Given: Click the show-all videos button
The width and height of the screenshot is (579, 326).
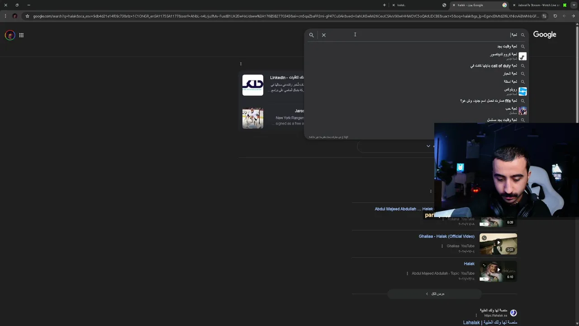Looking at the screenshot, I should pos(435,294).
